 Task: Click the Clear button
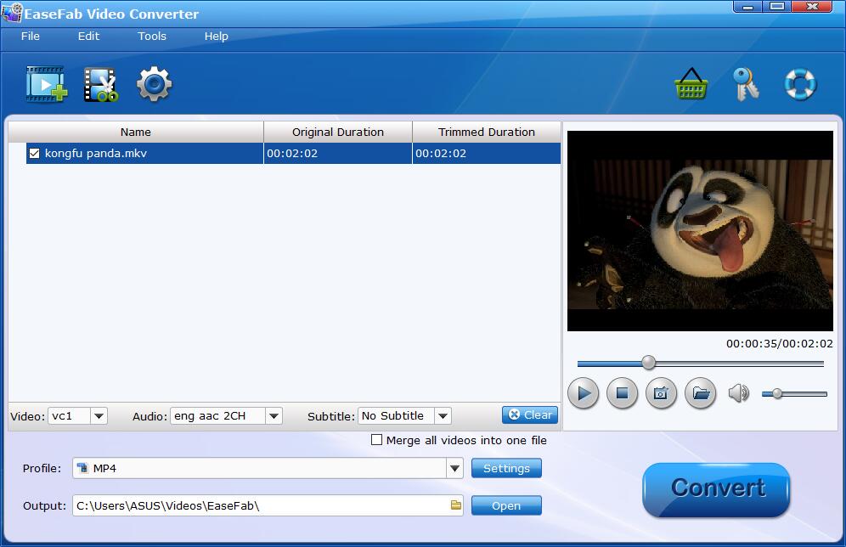tap(530, 414)
